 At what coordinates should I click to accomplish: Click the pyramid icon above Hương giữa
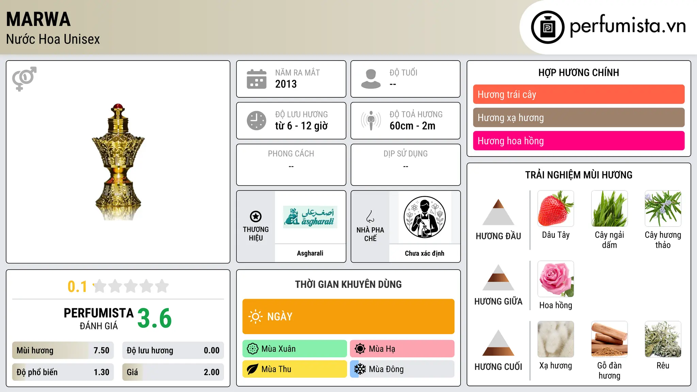[498, 277]
